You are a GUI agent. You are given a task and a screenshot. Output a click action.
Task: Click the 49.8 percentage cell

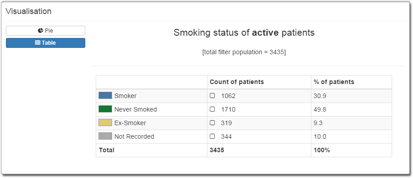(x=320, y=109)
